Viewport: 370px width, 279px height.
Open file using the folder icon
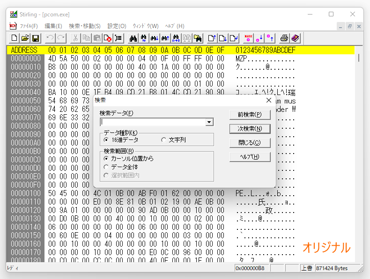pos(25,38)
